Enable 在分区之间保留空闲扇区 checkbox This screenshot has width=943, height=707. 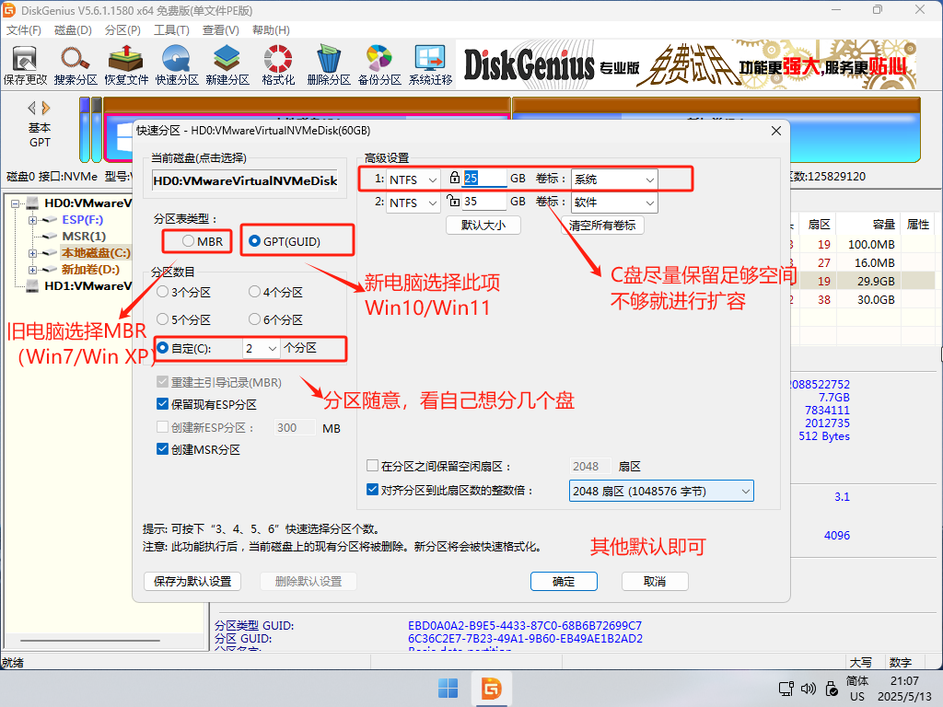point(372,466)
